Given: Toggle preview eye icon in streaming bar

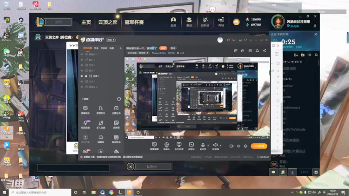Looking at the screenshot, I should (239, 146).
